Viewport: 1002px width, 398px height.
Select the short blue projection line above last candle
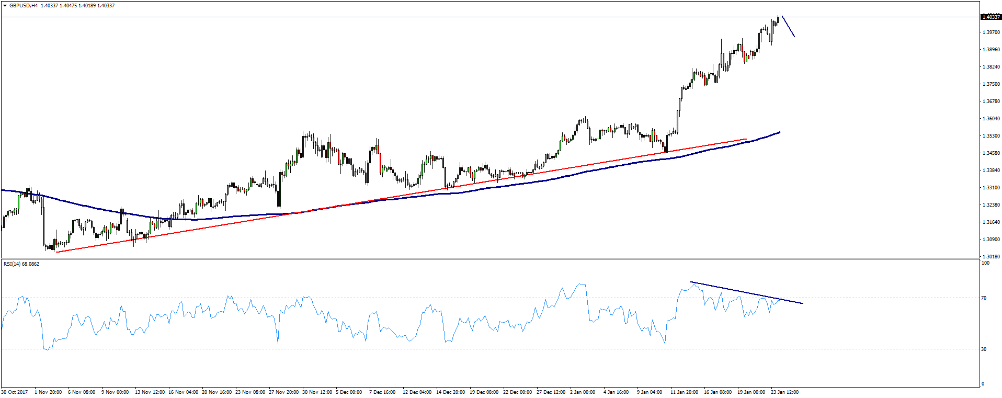788,26
